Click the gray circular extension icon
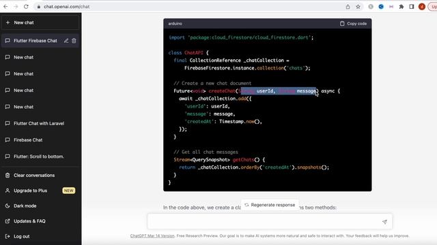437x245 pixels. pos(371,7)
